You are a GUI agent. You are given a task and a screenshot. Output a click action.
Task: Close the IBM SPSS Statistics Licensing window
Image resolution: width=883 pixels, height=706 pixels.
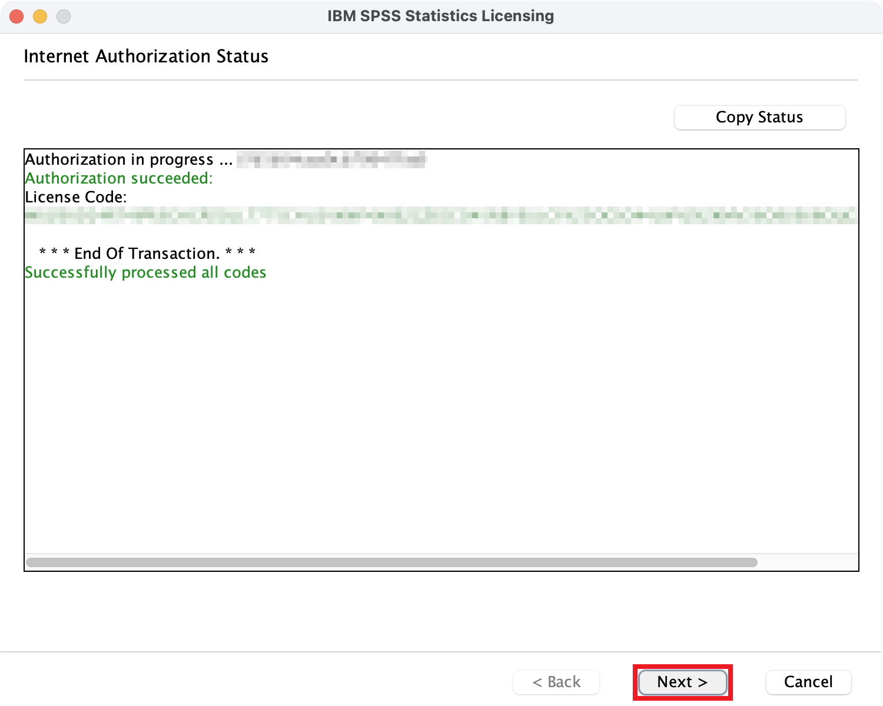tap(16, 16)
